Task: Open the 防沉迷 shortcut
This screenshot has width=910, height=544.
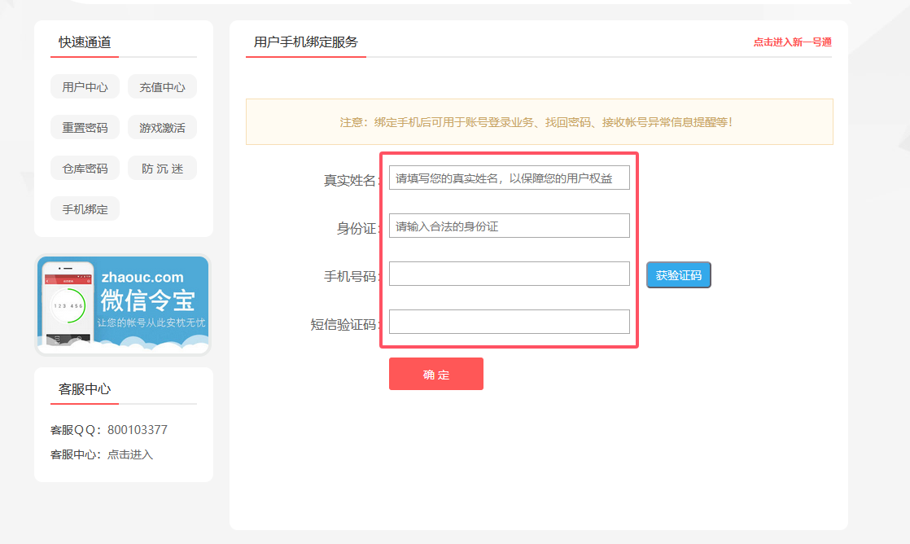Action: click(x=162, y=169)
